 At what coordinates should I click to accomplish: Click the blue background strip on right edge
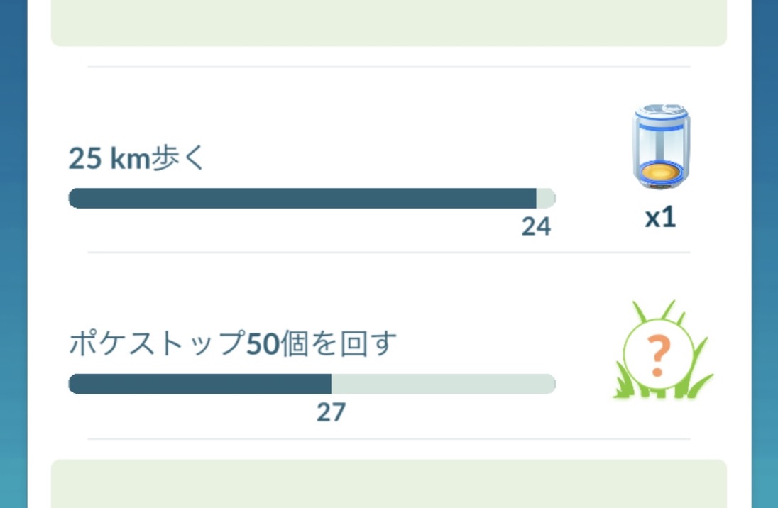pyautogui.click(x=765, y=254)
